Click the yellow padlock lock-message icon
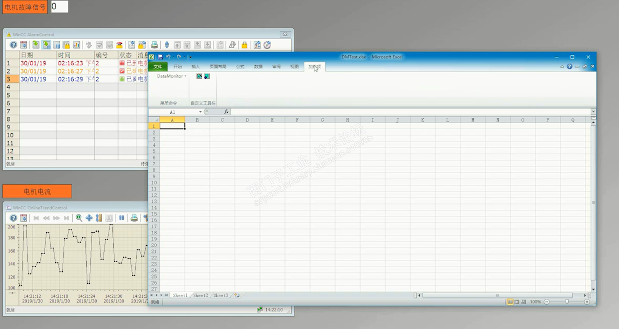 click(244, 45)
